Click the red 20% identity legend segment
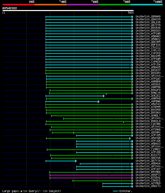 point(19,5)
